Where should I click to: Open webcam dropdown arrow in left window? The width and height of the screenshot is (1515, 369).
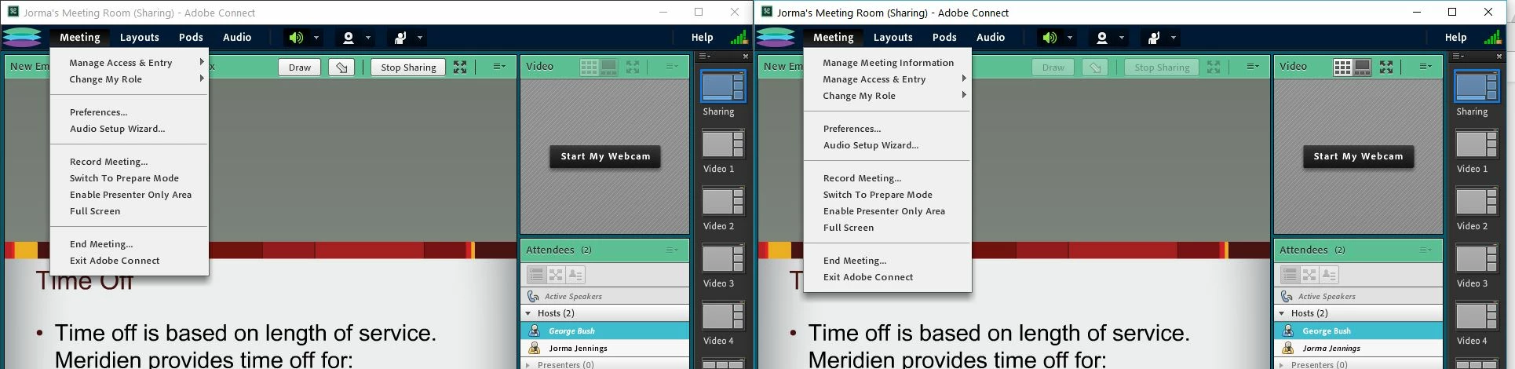coord(368,38)
